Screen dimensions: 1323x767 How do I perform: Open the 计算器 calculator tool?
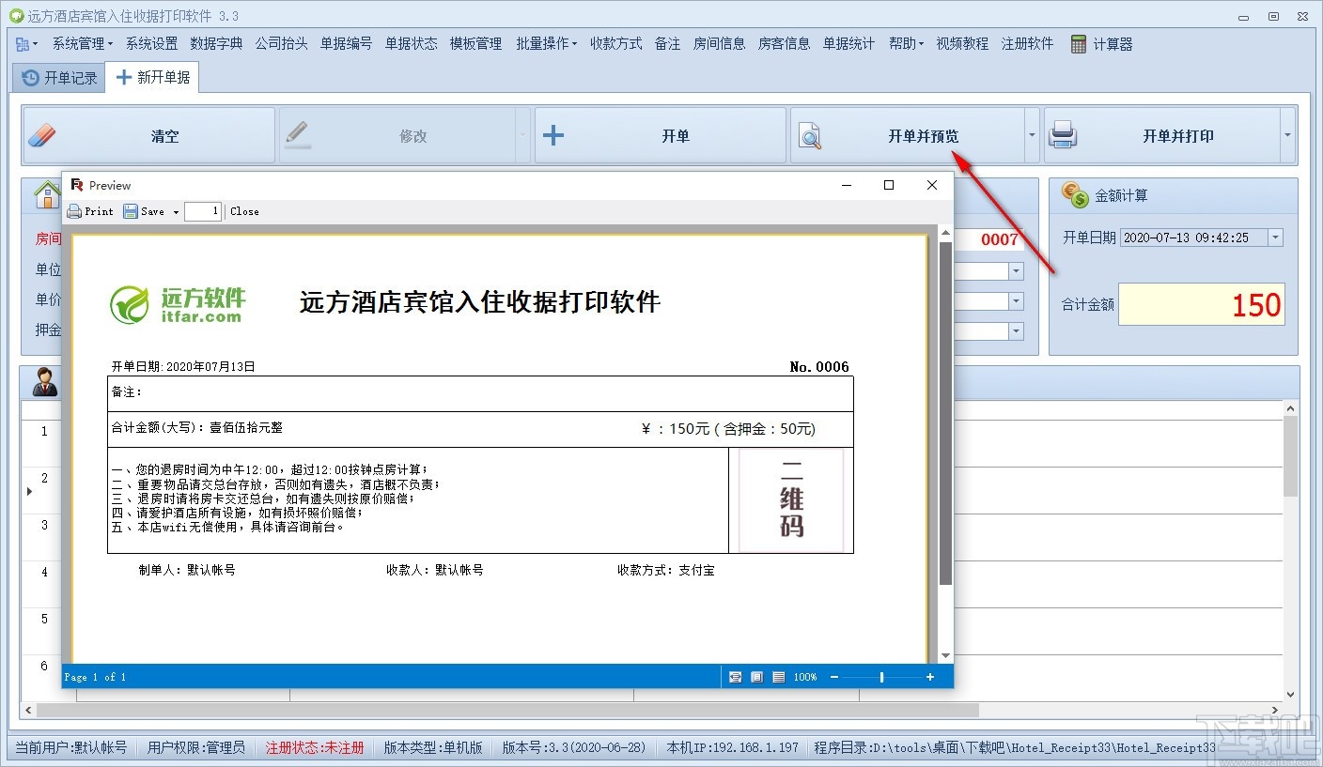click(x=1102, y=43)
